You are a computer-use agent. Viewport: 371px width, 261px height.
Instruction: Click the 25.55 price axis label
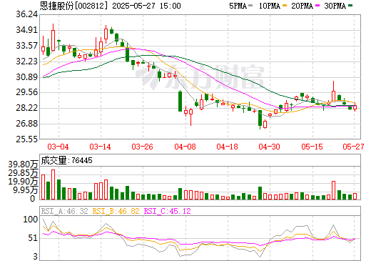click(x=26, y=139)
